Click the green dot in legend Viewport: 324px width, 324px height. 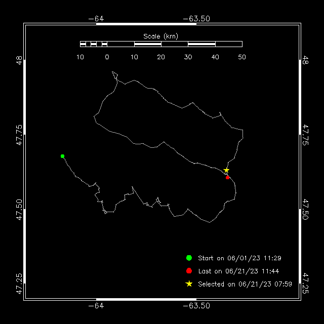pos(189,258)
